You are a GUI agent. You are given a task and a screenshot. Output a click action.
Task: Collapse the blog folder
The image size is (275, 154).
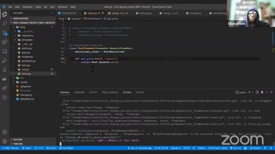pyautogui.click(x=22, y=27)
